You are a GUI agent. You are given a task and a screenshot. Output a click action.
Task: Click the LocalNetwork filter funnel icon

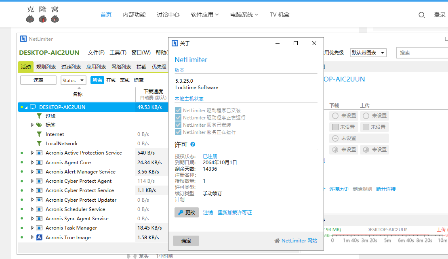(x=39, y=144)
